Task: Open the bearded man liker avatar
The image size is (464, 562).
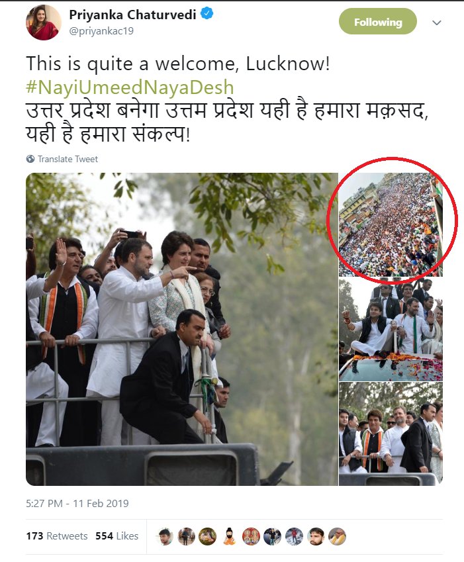Action: (316, 537)
